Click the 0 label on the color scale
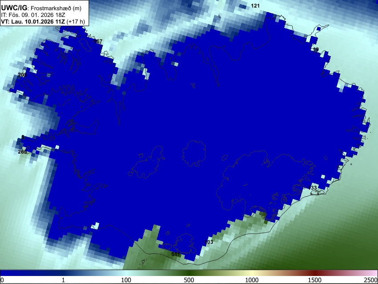378x284 pixels. click(x=2, y=280)
